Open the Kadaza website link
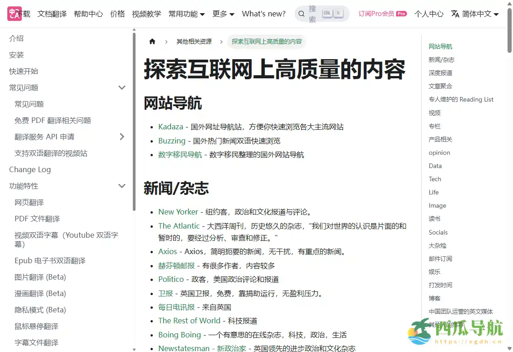Screen dimensions: 513x352 171,127
